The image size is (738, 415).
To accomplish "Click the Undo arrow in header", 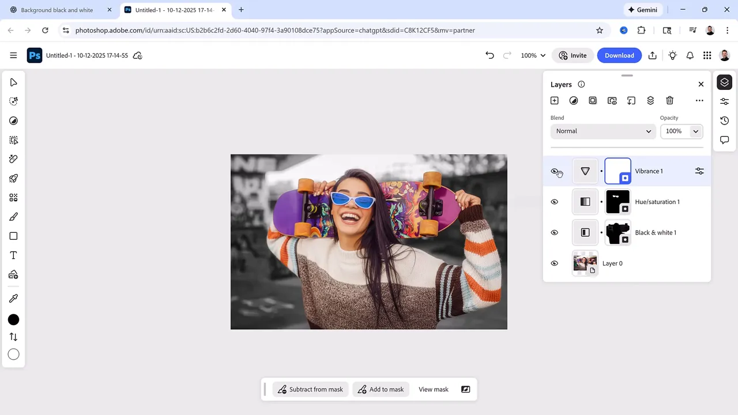I will (x=490, y=55).
